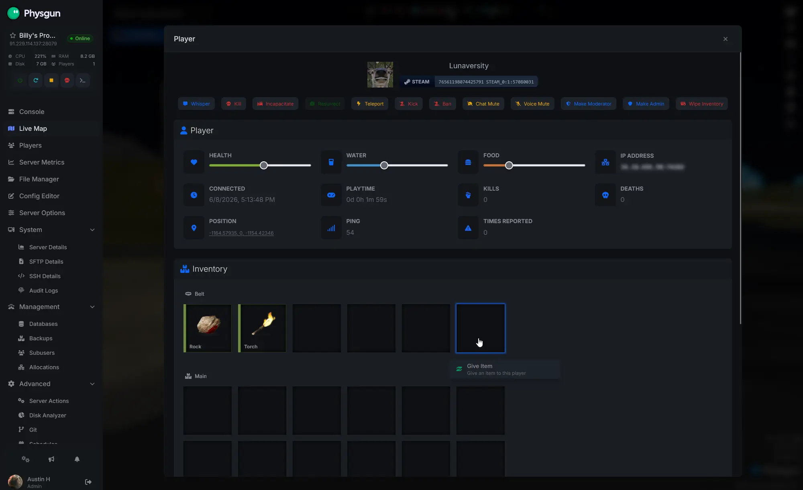
Task: Open Config Editor in the sidebar
Action: (x=51, y=196)
